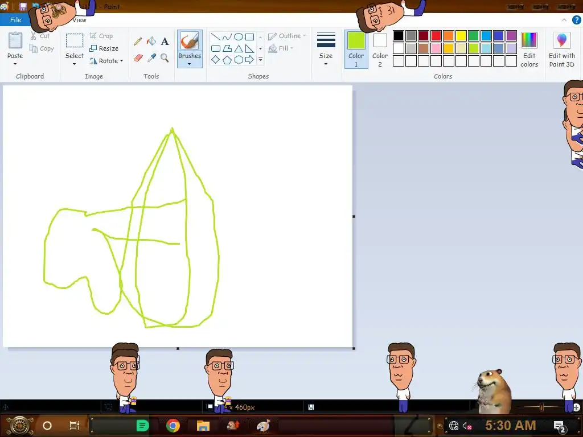Viewport: 583px width, 437px height.
Task: Click the zoom slider in status bar
Action: (x=542, y=407)
